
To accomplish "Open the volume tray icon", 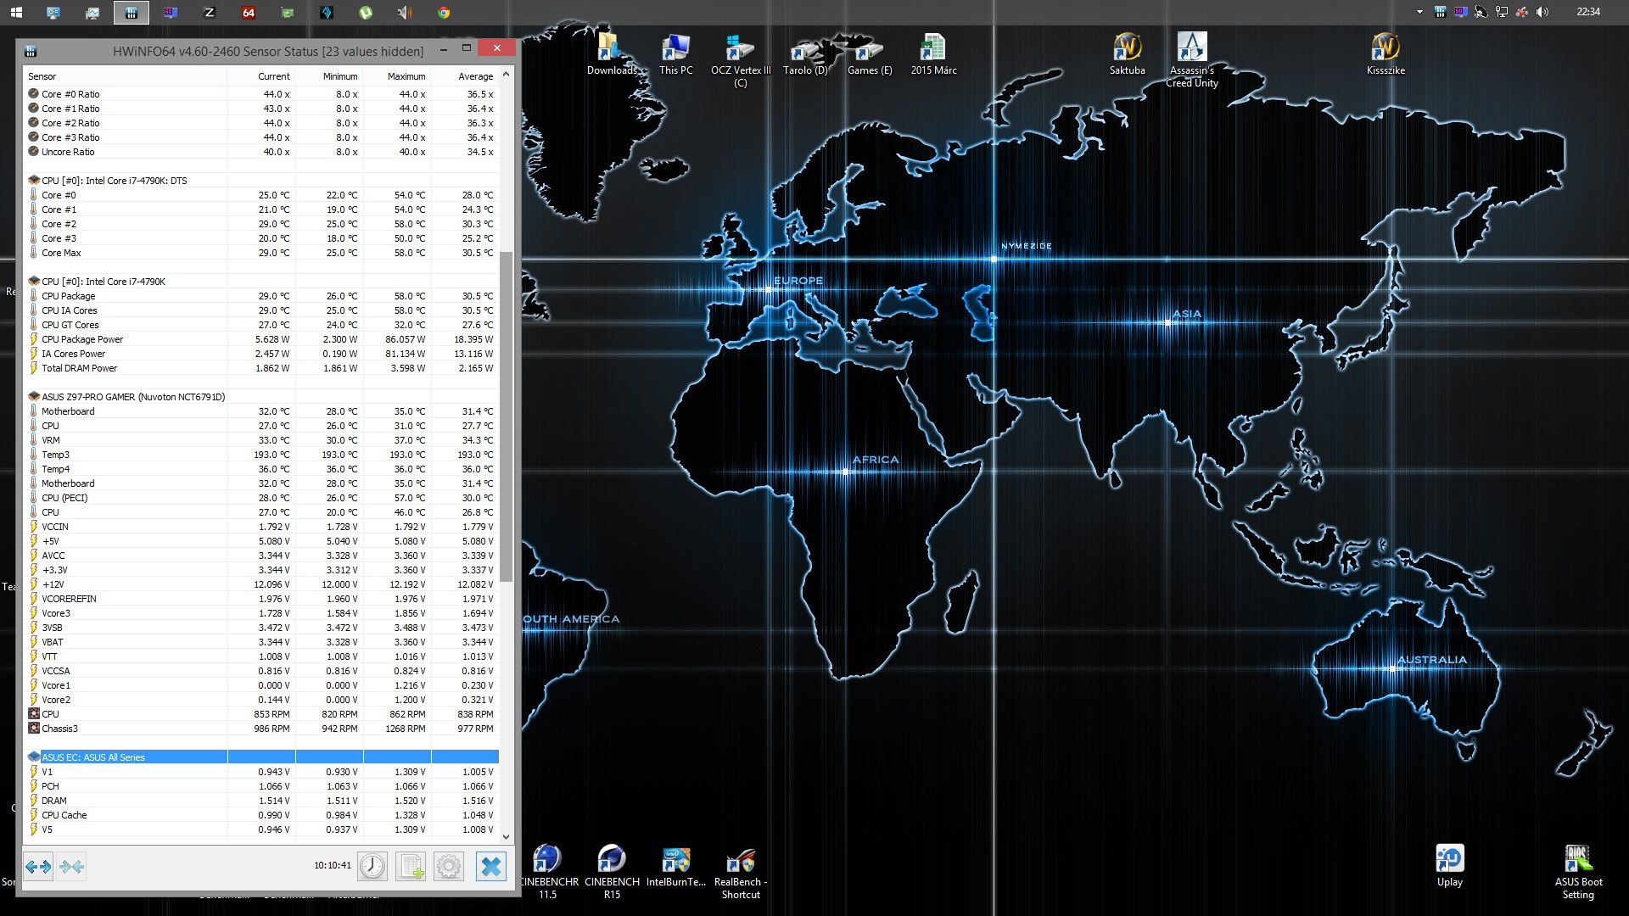I will pos(1542,12).
